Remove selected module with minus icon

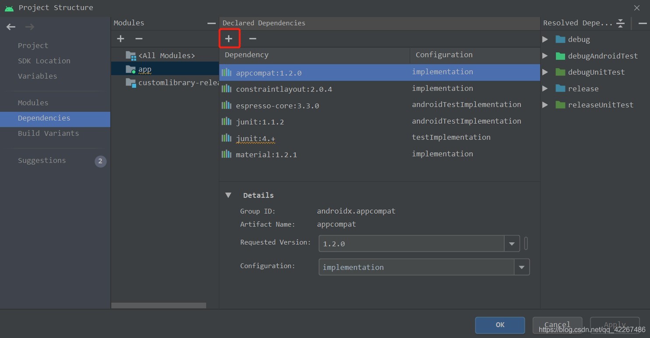pos(139,39)
